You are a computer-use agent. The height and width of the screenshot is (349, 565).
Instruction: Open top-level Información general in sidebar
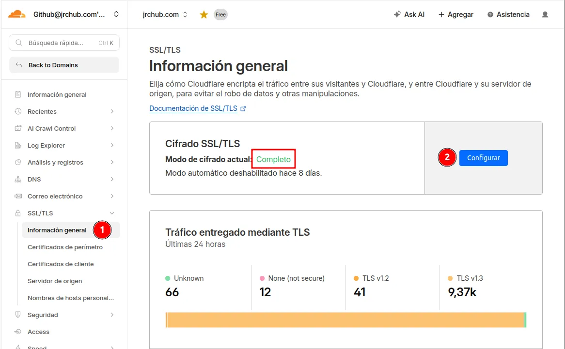(57, 94)
